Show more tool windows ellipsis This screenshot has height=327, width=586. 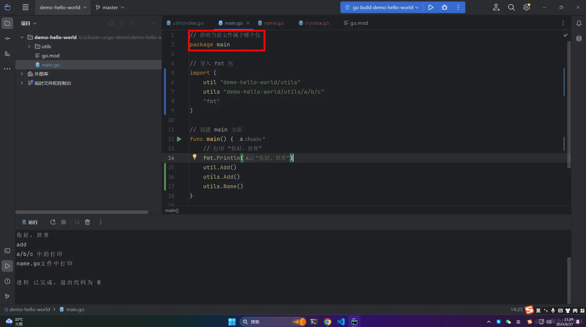tap(7, 69)
